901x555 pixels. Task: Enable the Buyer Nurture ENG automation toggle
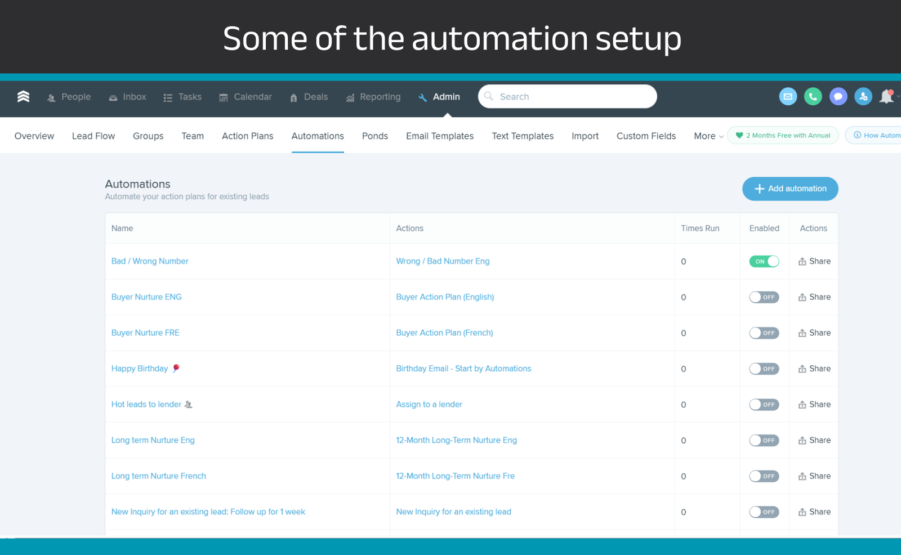tap(764, 297)
